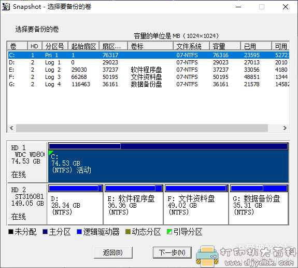298x268 pixels.
Task: Click the G: partition usage bar
Action: (259, 189)
